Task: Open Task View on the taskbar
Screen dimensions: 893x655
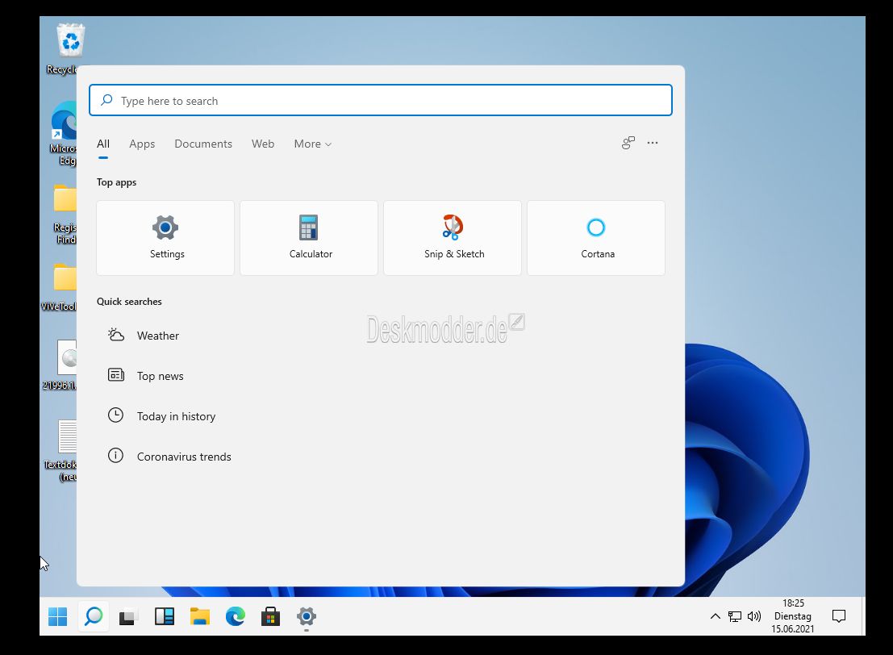Action: 129,617
